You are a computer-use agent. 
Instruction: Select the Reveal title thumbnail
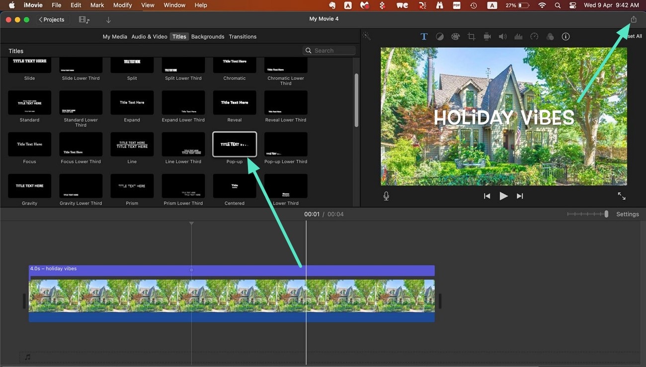(235, 103)
